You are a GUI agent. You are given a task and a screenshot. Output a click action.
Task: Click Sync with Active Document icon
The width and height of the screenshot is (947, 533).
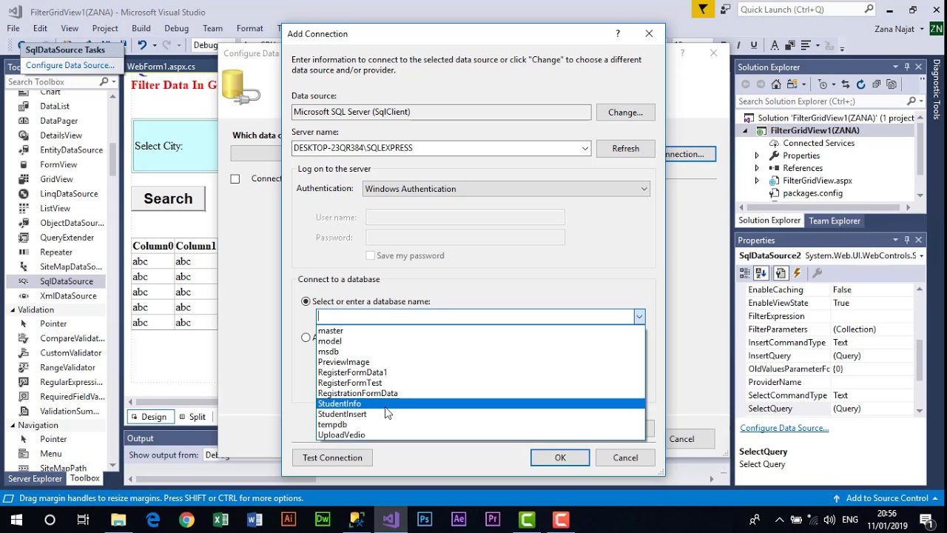click(x=844, y=84)
